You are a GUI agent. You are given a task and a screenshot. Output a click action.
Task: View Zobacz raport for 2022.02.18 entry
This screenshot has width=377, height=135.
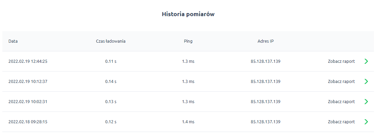[x=341, y=122]
